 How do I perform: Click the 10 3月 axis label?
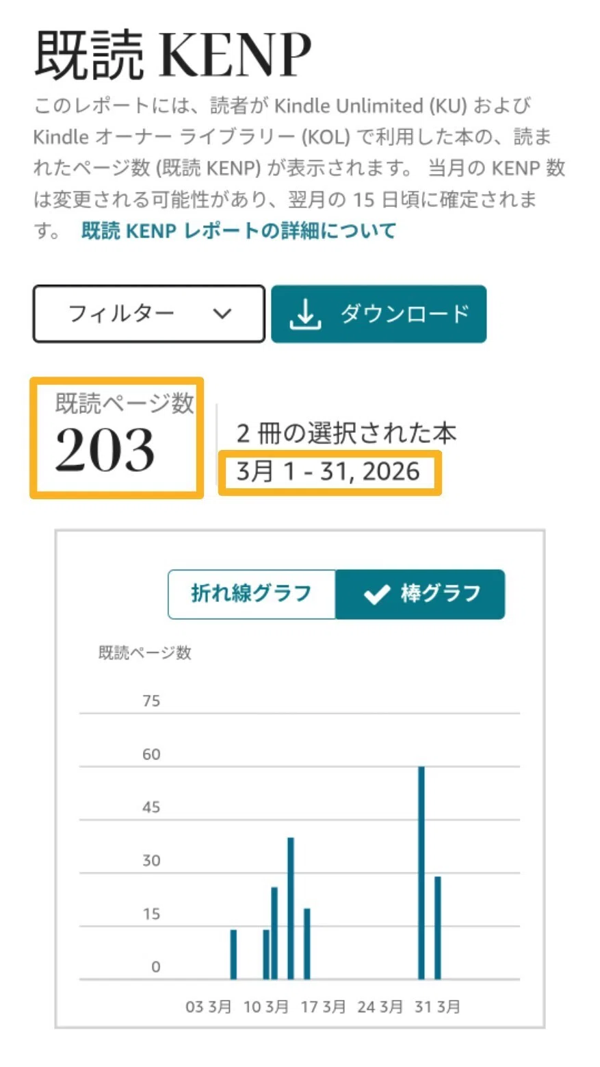point(265,1007)
